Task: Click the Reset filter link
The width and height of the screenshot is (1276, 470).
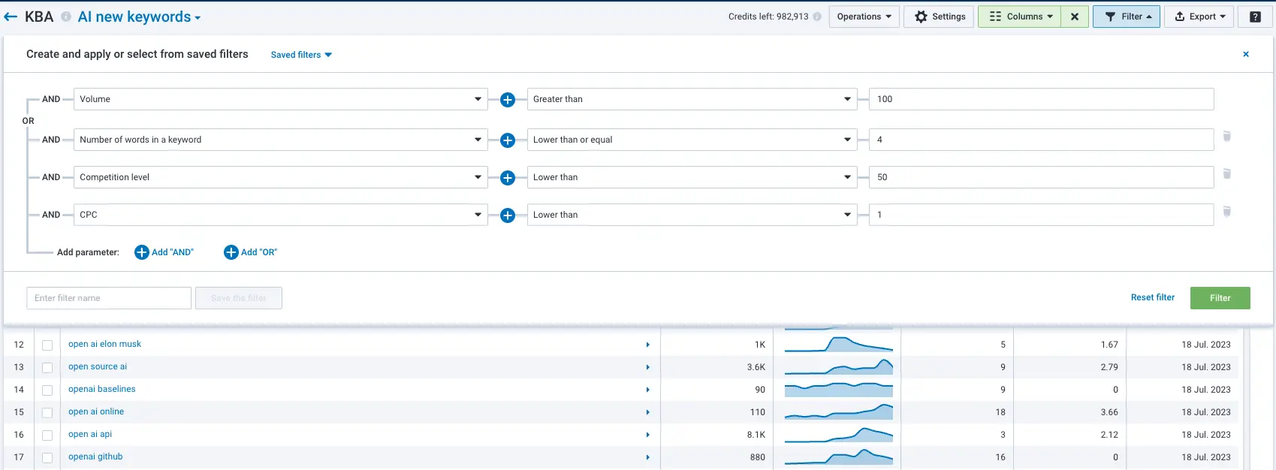Action: click(x=1152, y=297)
